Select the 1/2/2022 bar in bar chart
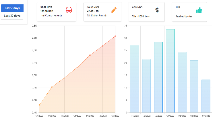Image resolution: width=215 pixels, height=121 pixels. pyautogui.click(x=146, y=86)
